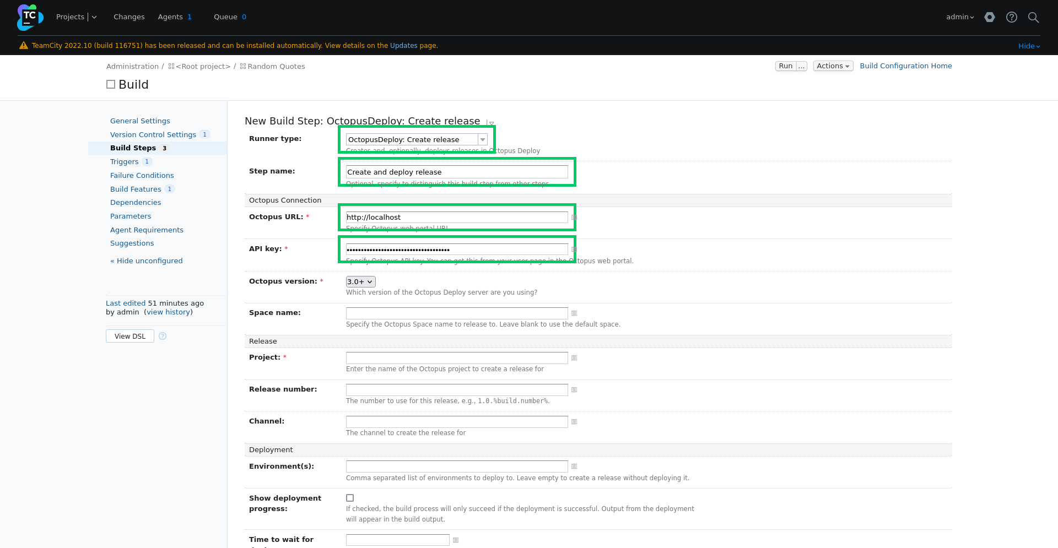Click parameter picker icon beside Project field
Viewport: 1058px width, 548px height.
click(x=574, y=358)
